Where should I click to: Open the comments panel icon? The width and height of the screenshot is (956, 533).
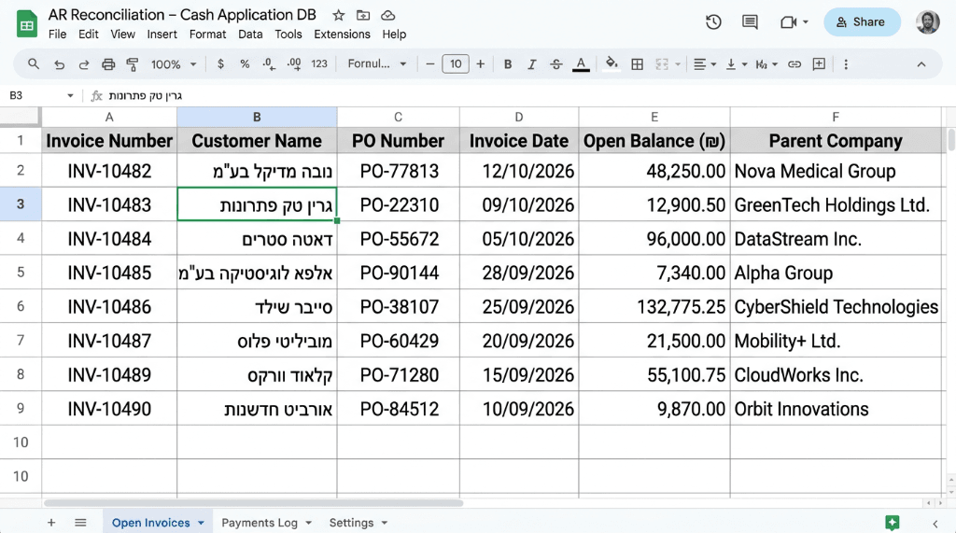click(x=750, y=22)
